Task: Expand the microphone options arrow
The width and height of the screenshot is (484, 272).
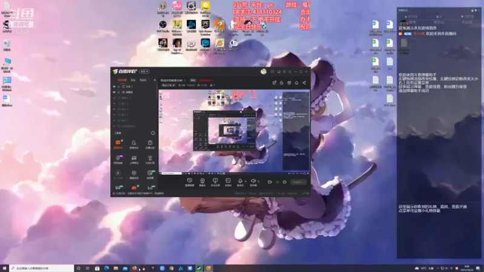Action: click(246, 181)
